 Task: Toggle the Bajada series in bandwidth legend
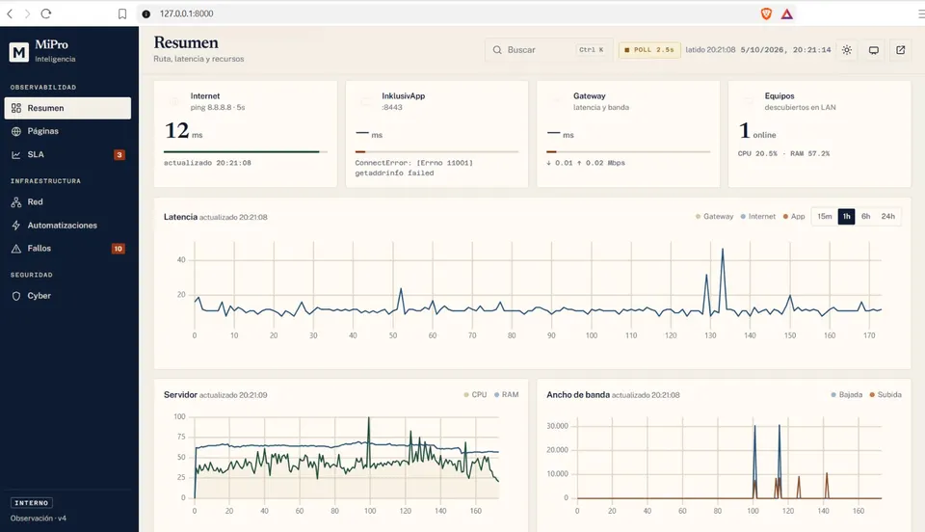(x=847, y=394)
